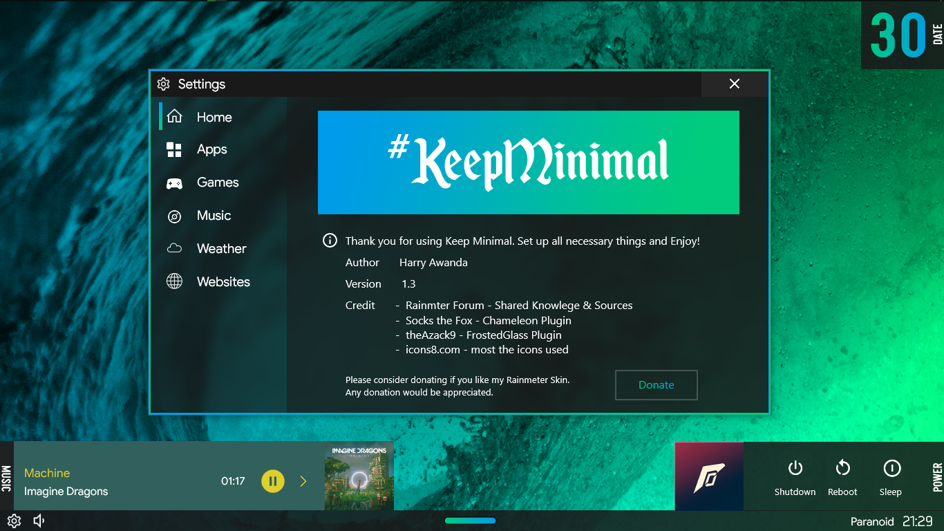Open Weather settings

pos(223,249)
